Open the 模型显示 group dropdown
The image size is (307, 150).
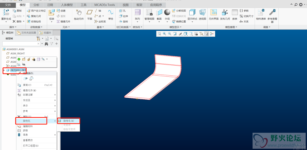tap(175, 27)
